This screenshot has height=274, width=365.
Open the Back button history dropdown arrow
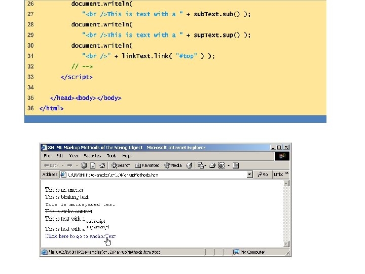(63, 165)
